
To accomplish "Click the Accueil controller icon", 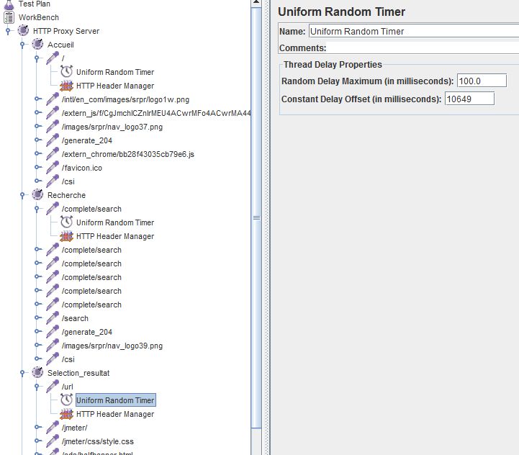I will 38,45.
